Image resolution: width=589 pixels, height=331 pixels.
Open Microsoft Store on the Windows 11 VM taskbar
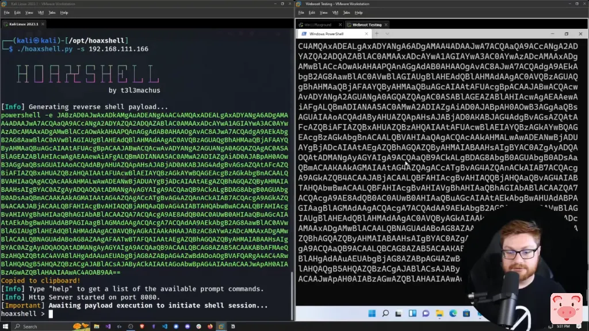click(x=466, y=313)
